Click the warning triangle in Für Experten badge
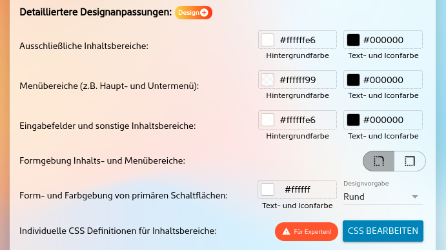Image resolution: width=446 pixels, height=250 pixels. 286,231
